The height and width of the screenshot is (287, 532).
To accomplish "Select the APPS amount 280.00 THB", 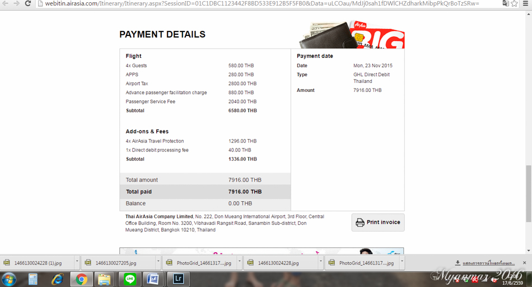I will point(241,75).
